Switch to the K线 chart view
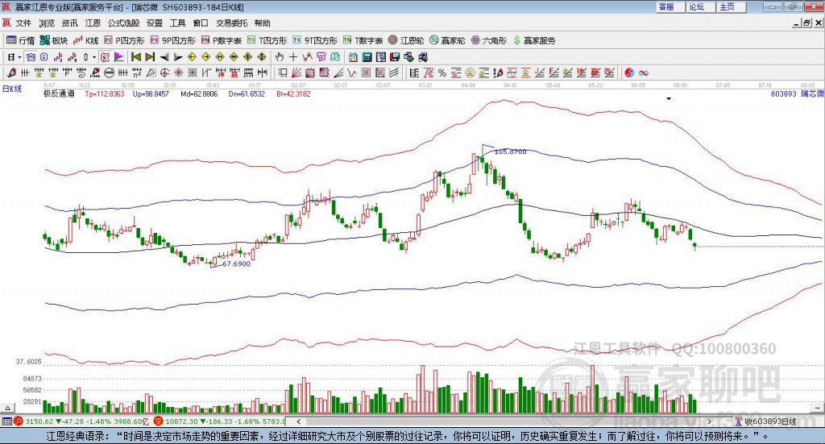This screenshot has height=444, width=825. (x=85, y=40)
